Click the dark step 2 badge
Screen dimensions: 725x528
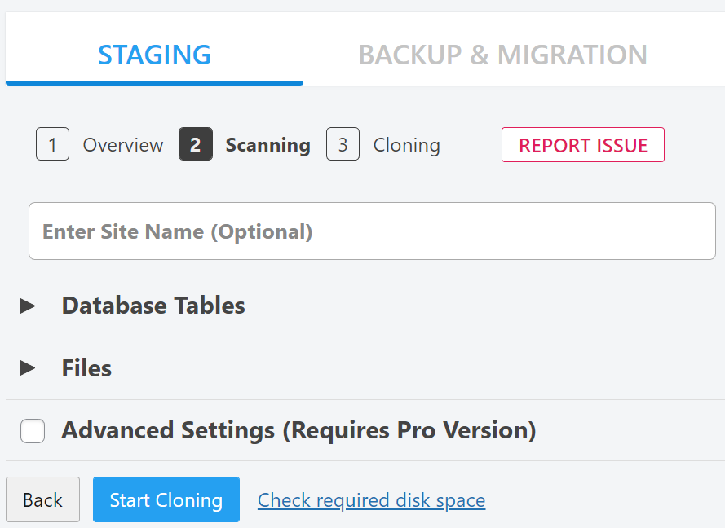click(196, 144)
